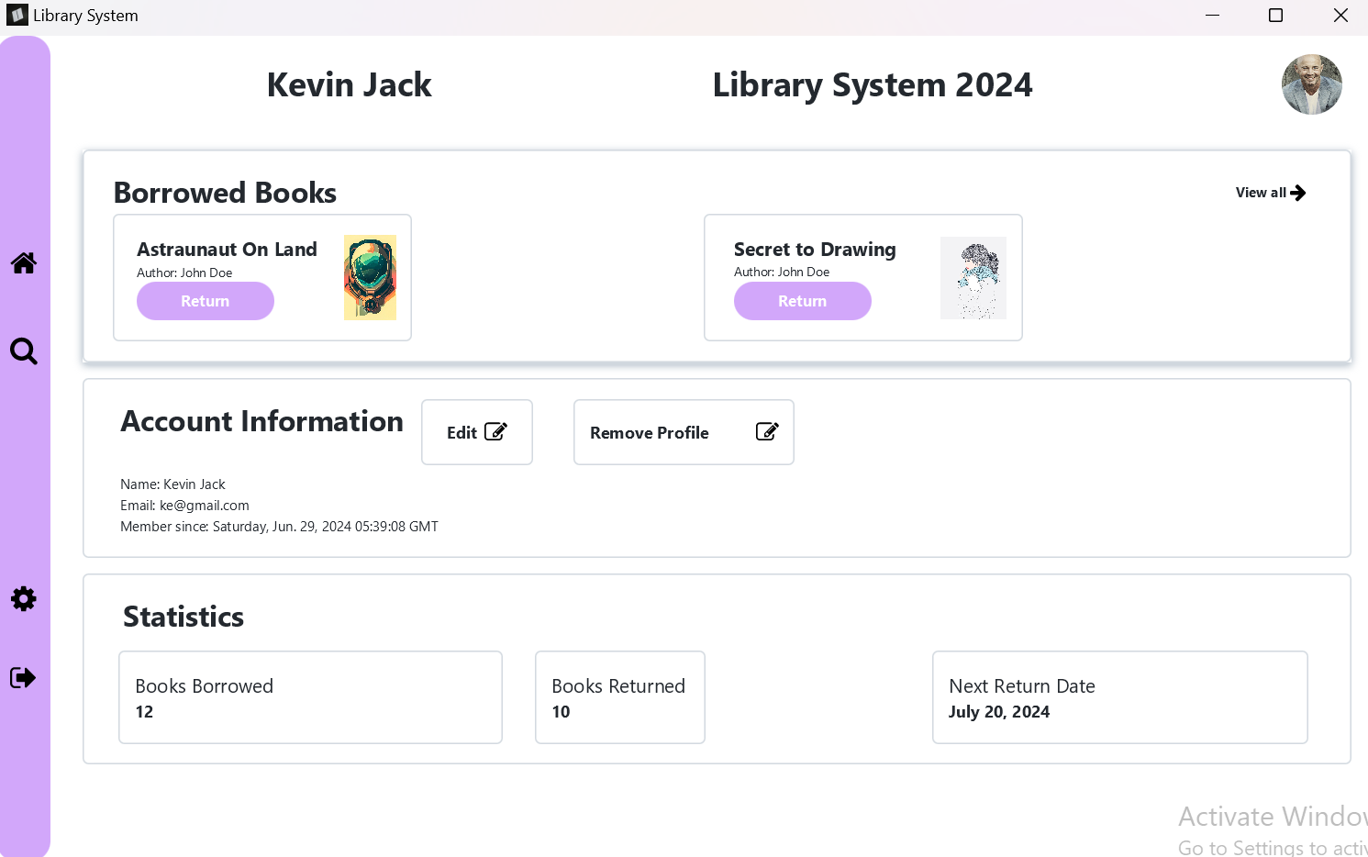Image resolution: width=1368 pixels, height=857 pixels.
Task: Open the Home page from sidebar
Action: [x=24, y=263]
